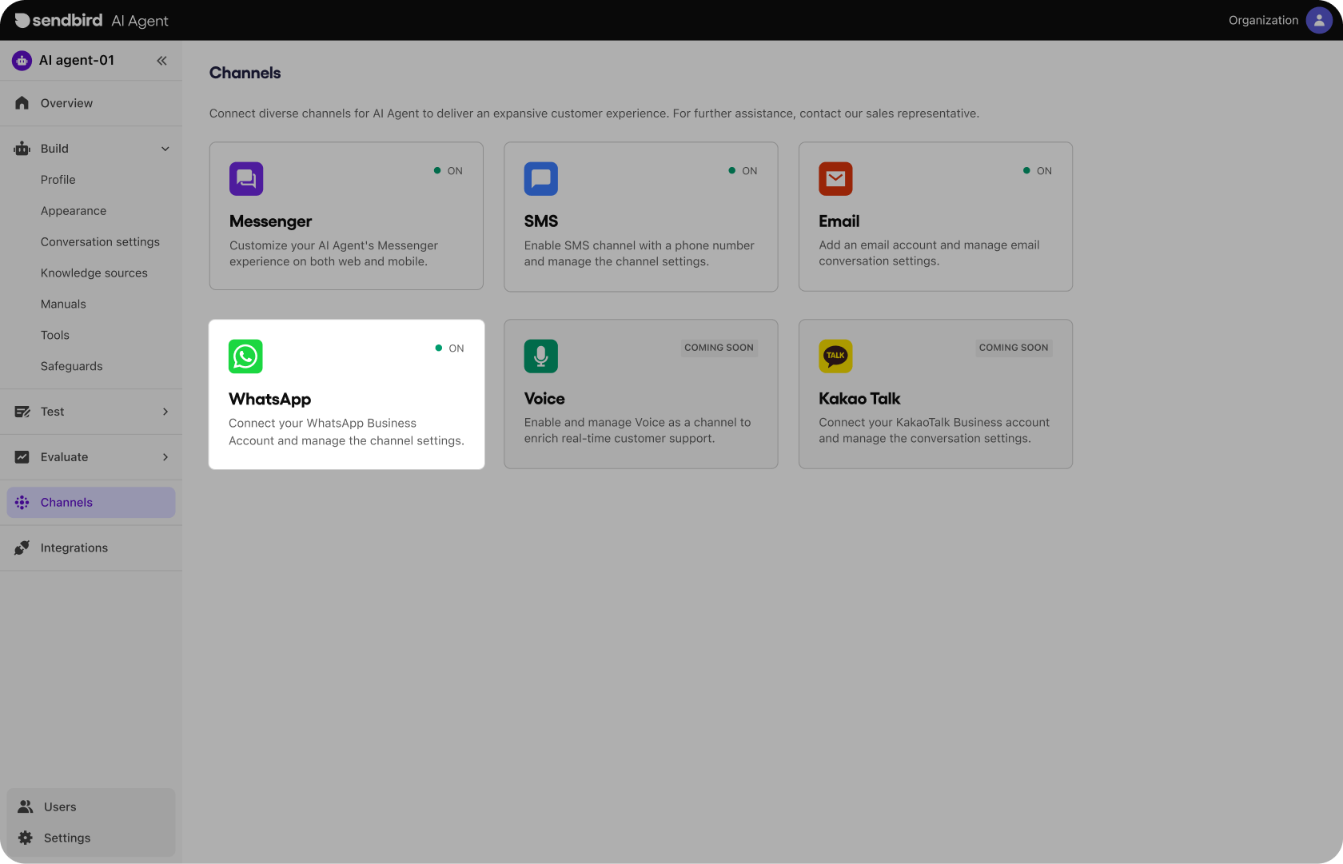
Task: Open the Organization user avatar
Action: tap(1318, 20)
